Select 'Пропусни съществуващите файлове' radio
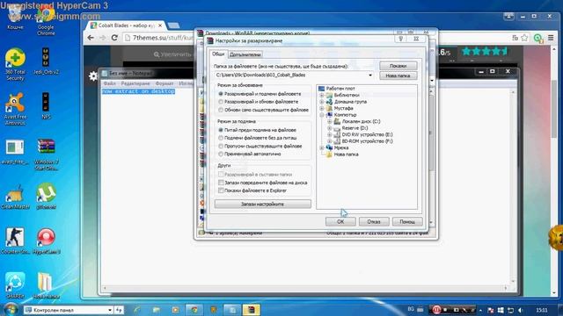The image size is (563, 316). 221,147
